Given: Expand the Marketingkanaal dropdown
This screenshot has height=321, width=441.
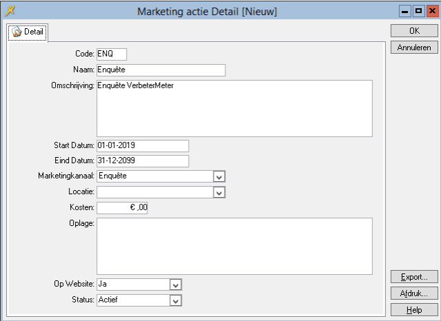Looking at the screenshot, I should 219,176.
